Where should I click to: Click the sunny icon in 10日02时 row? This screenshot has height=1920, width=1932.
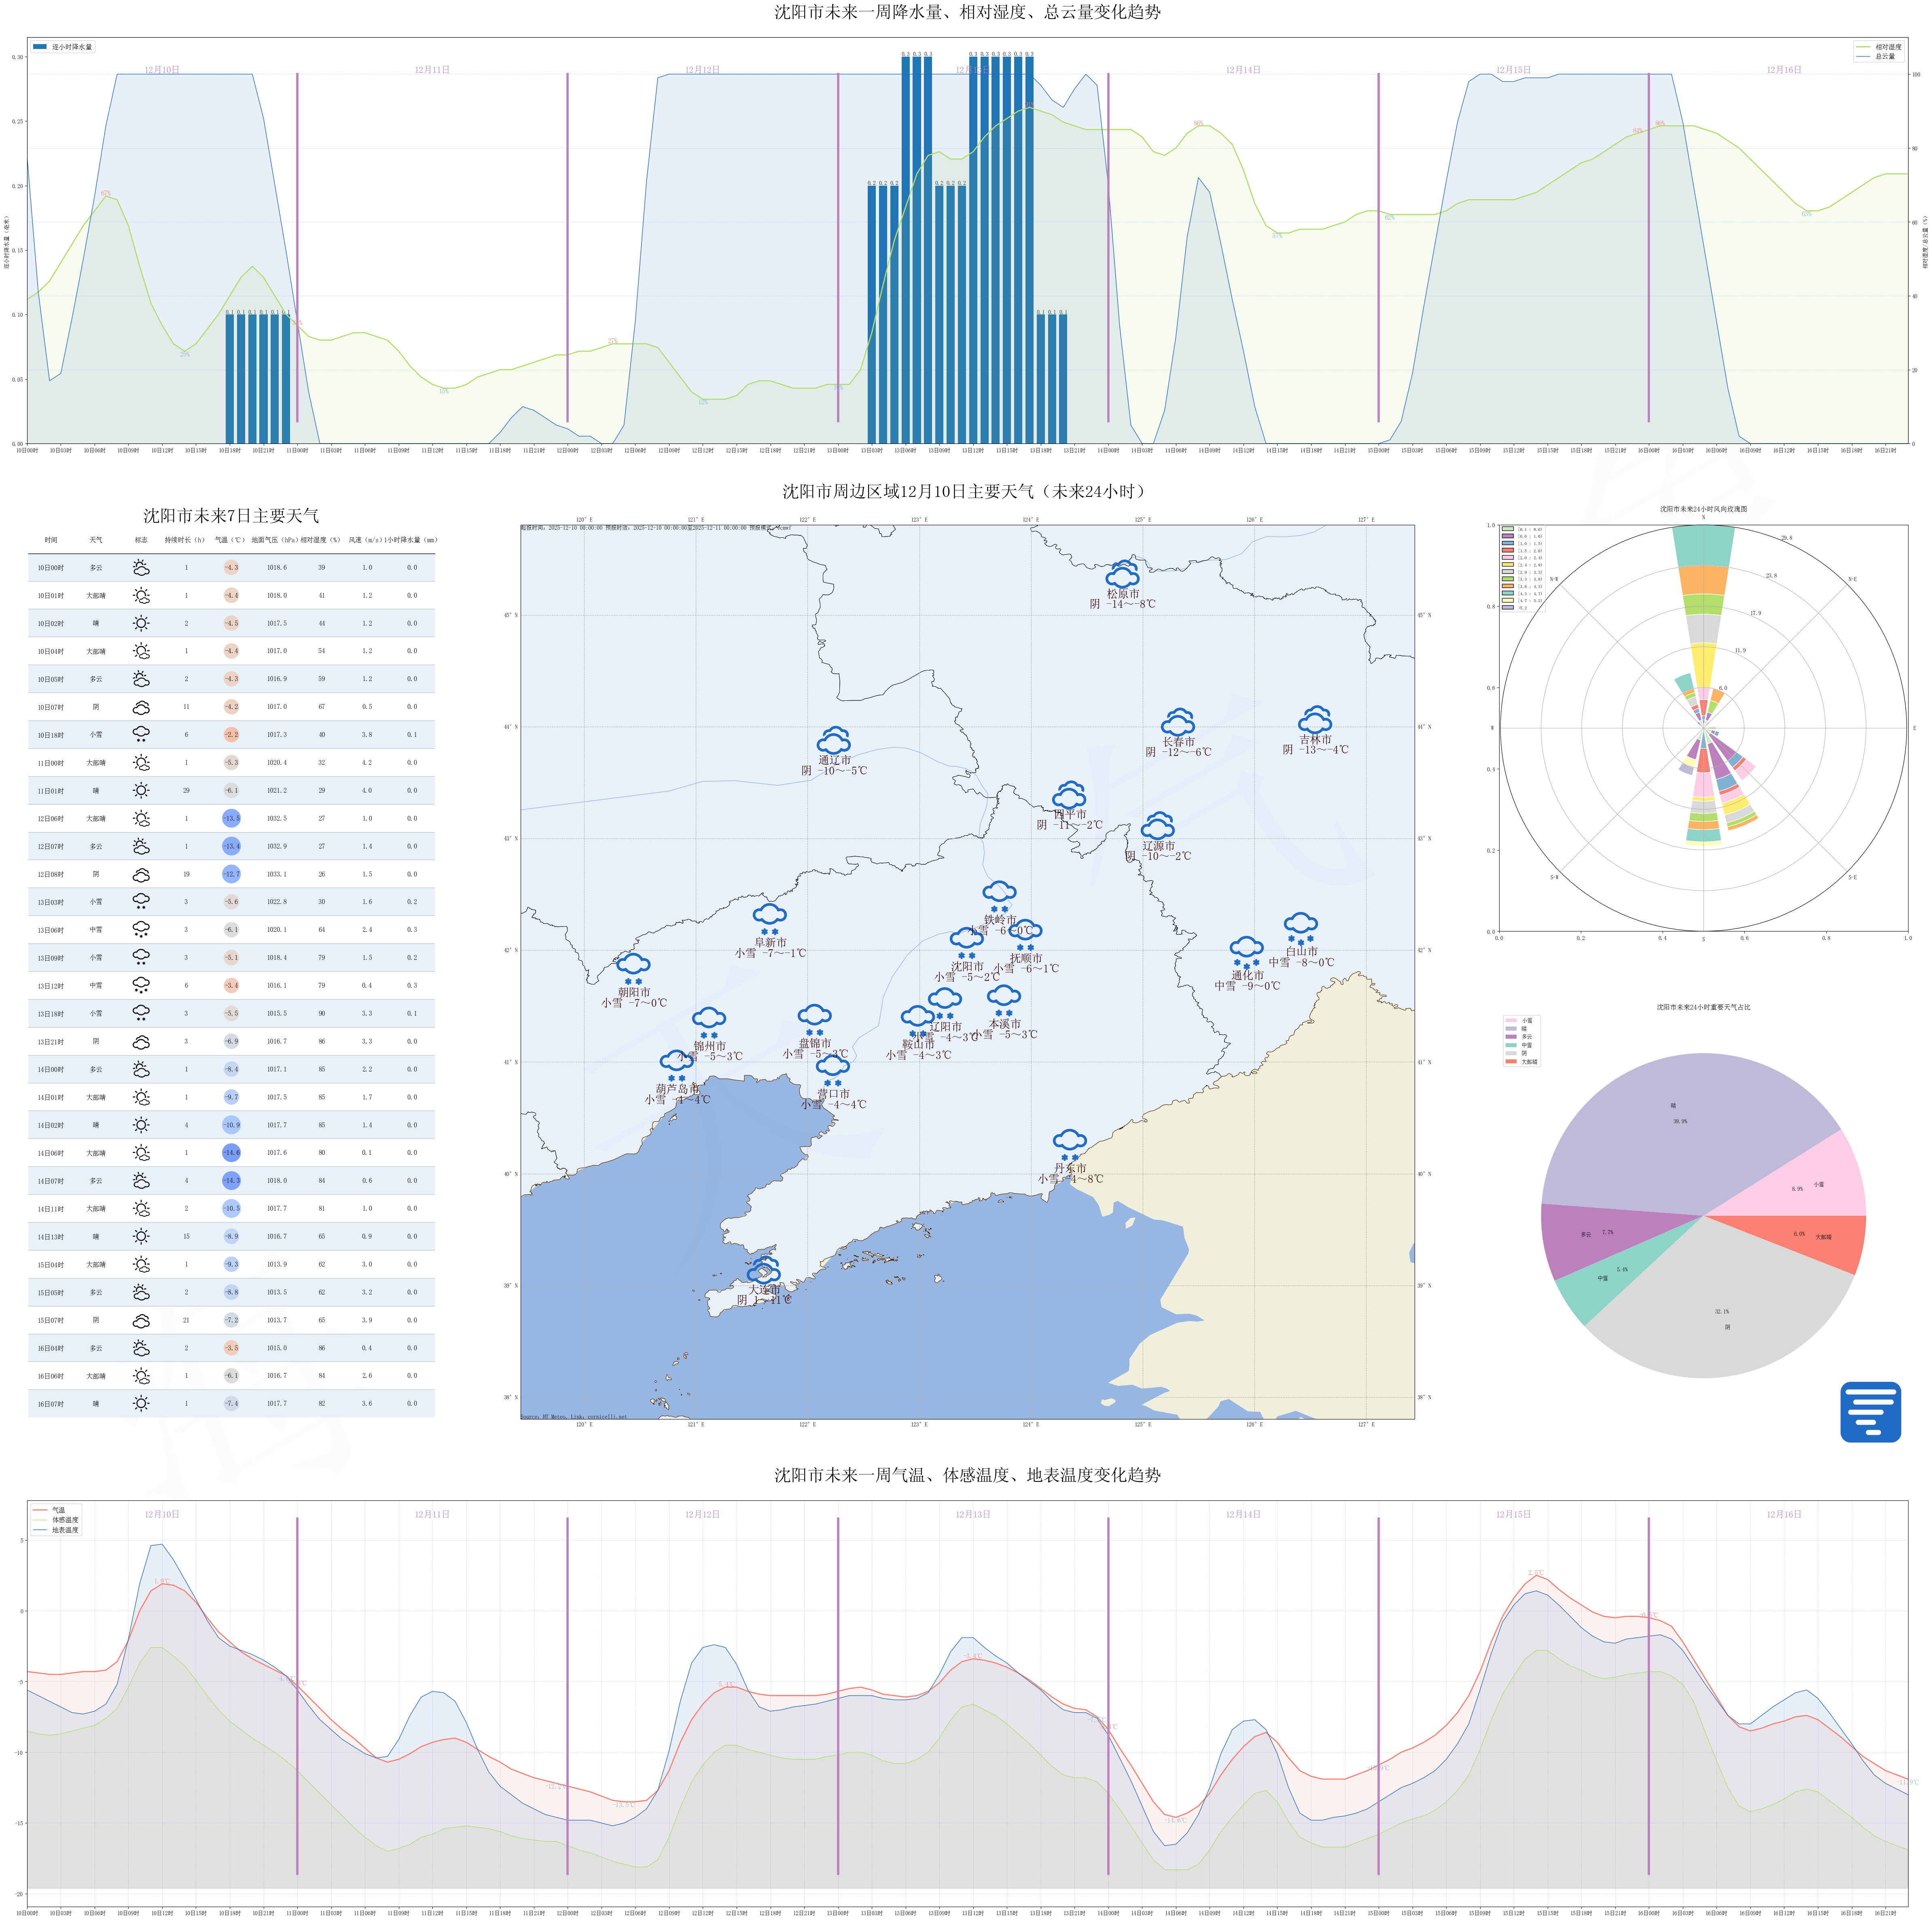pyautogui.click(x=141, y=623)
